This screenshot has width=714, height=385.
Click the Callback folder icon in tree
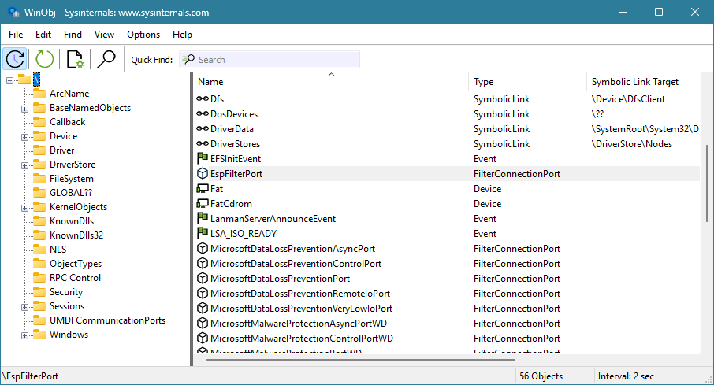click(x=39, y=122)
